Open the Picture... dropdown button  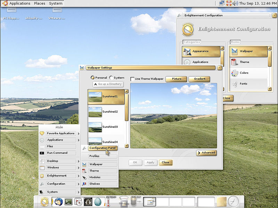coord(176,79)
